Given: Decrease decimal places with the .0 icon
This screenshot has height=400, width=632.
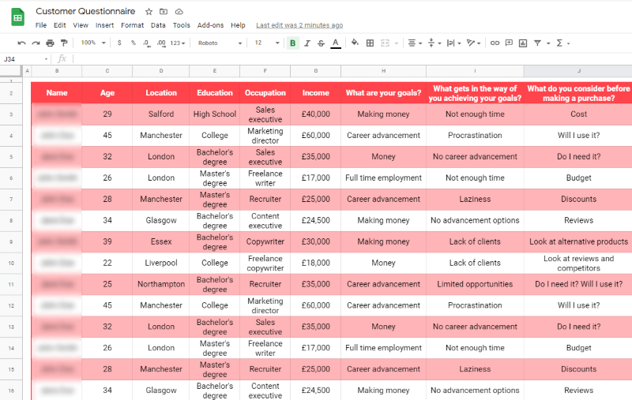Looking at the screenshot, I should coord(147,43).
